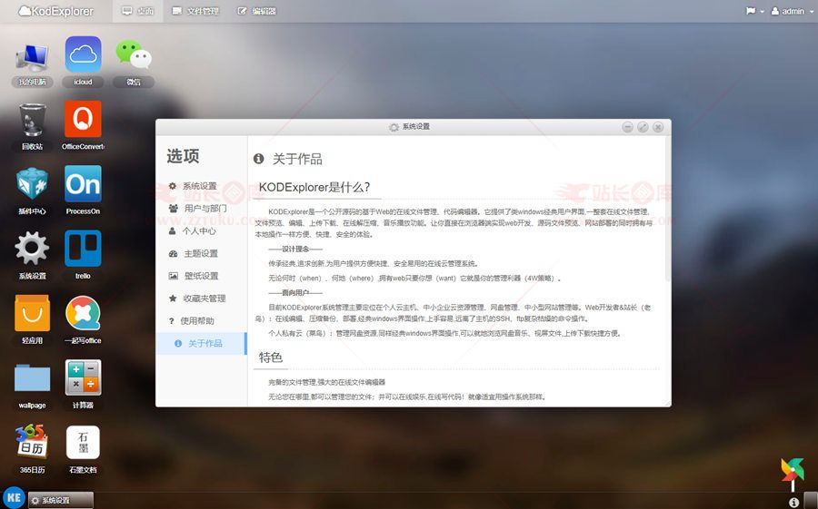Launch the ProcessOn desktop icon
This screenshot has width=818, height=509.
pos(83,191)
